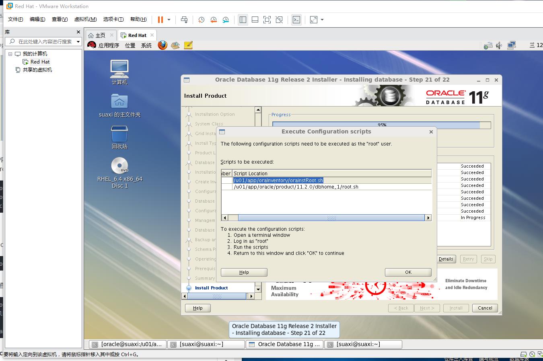Click OK in Execute Configuration scripts dialog

coord(408,272)
